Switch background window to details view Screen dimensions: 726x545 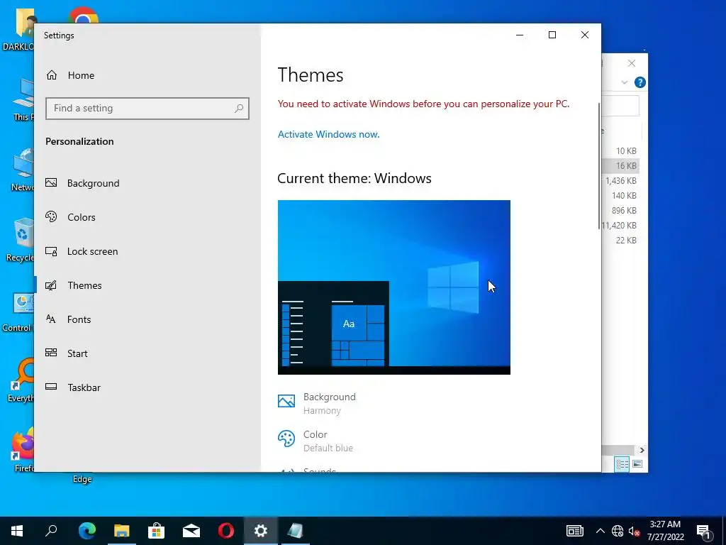click(x=622, y=464)
